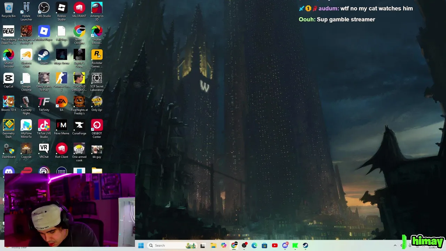Open Five Nights at Freddy's original
This screenshot has height=251, width=446.
[79, 105]
